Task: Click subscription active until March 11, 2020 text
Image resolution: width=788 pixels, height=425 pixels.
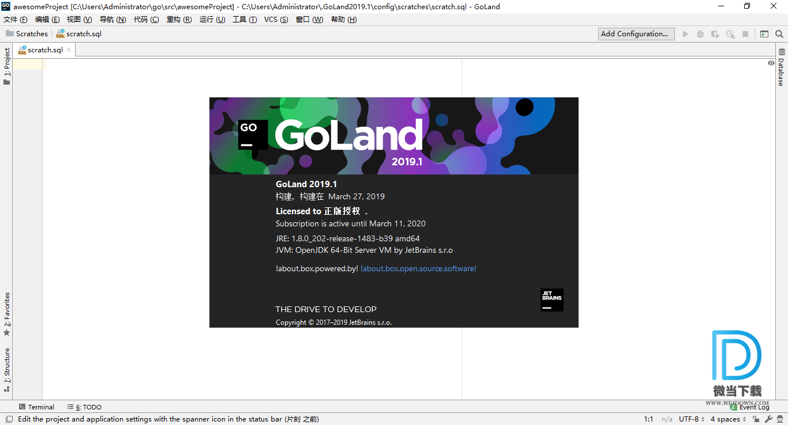Action: [x=351, y=223]
